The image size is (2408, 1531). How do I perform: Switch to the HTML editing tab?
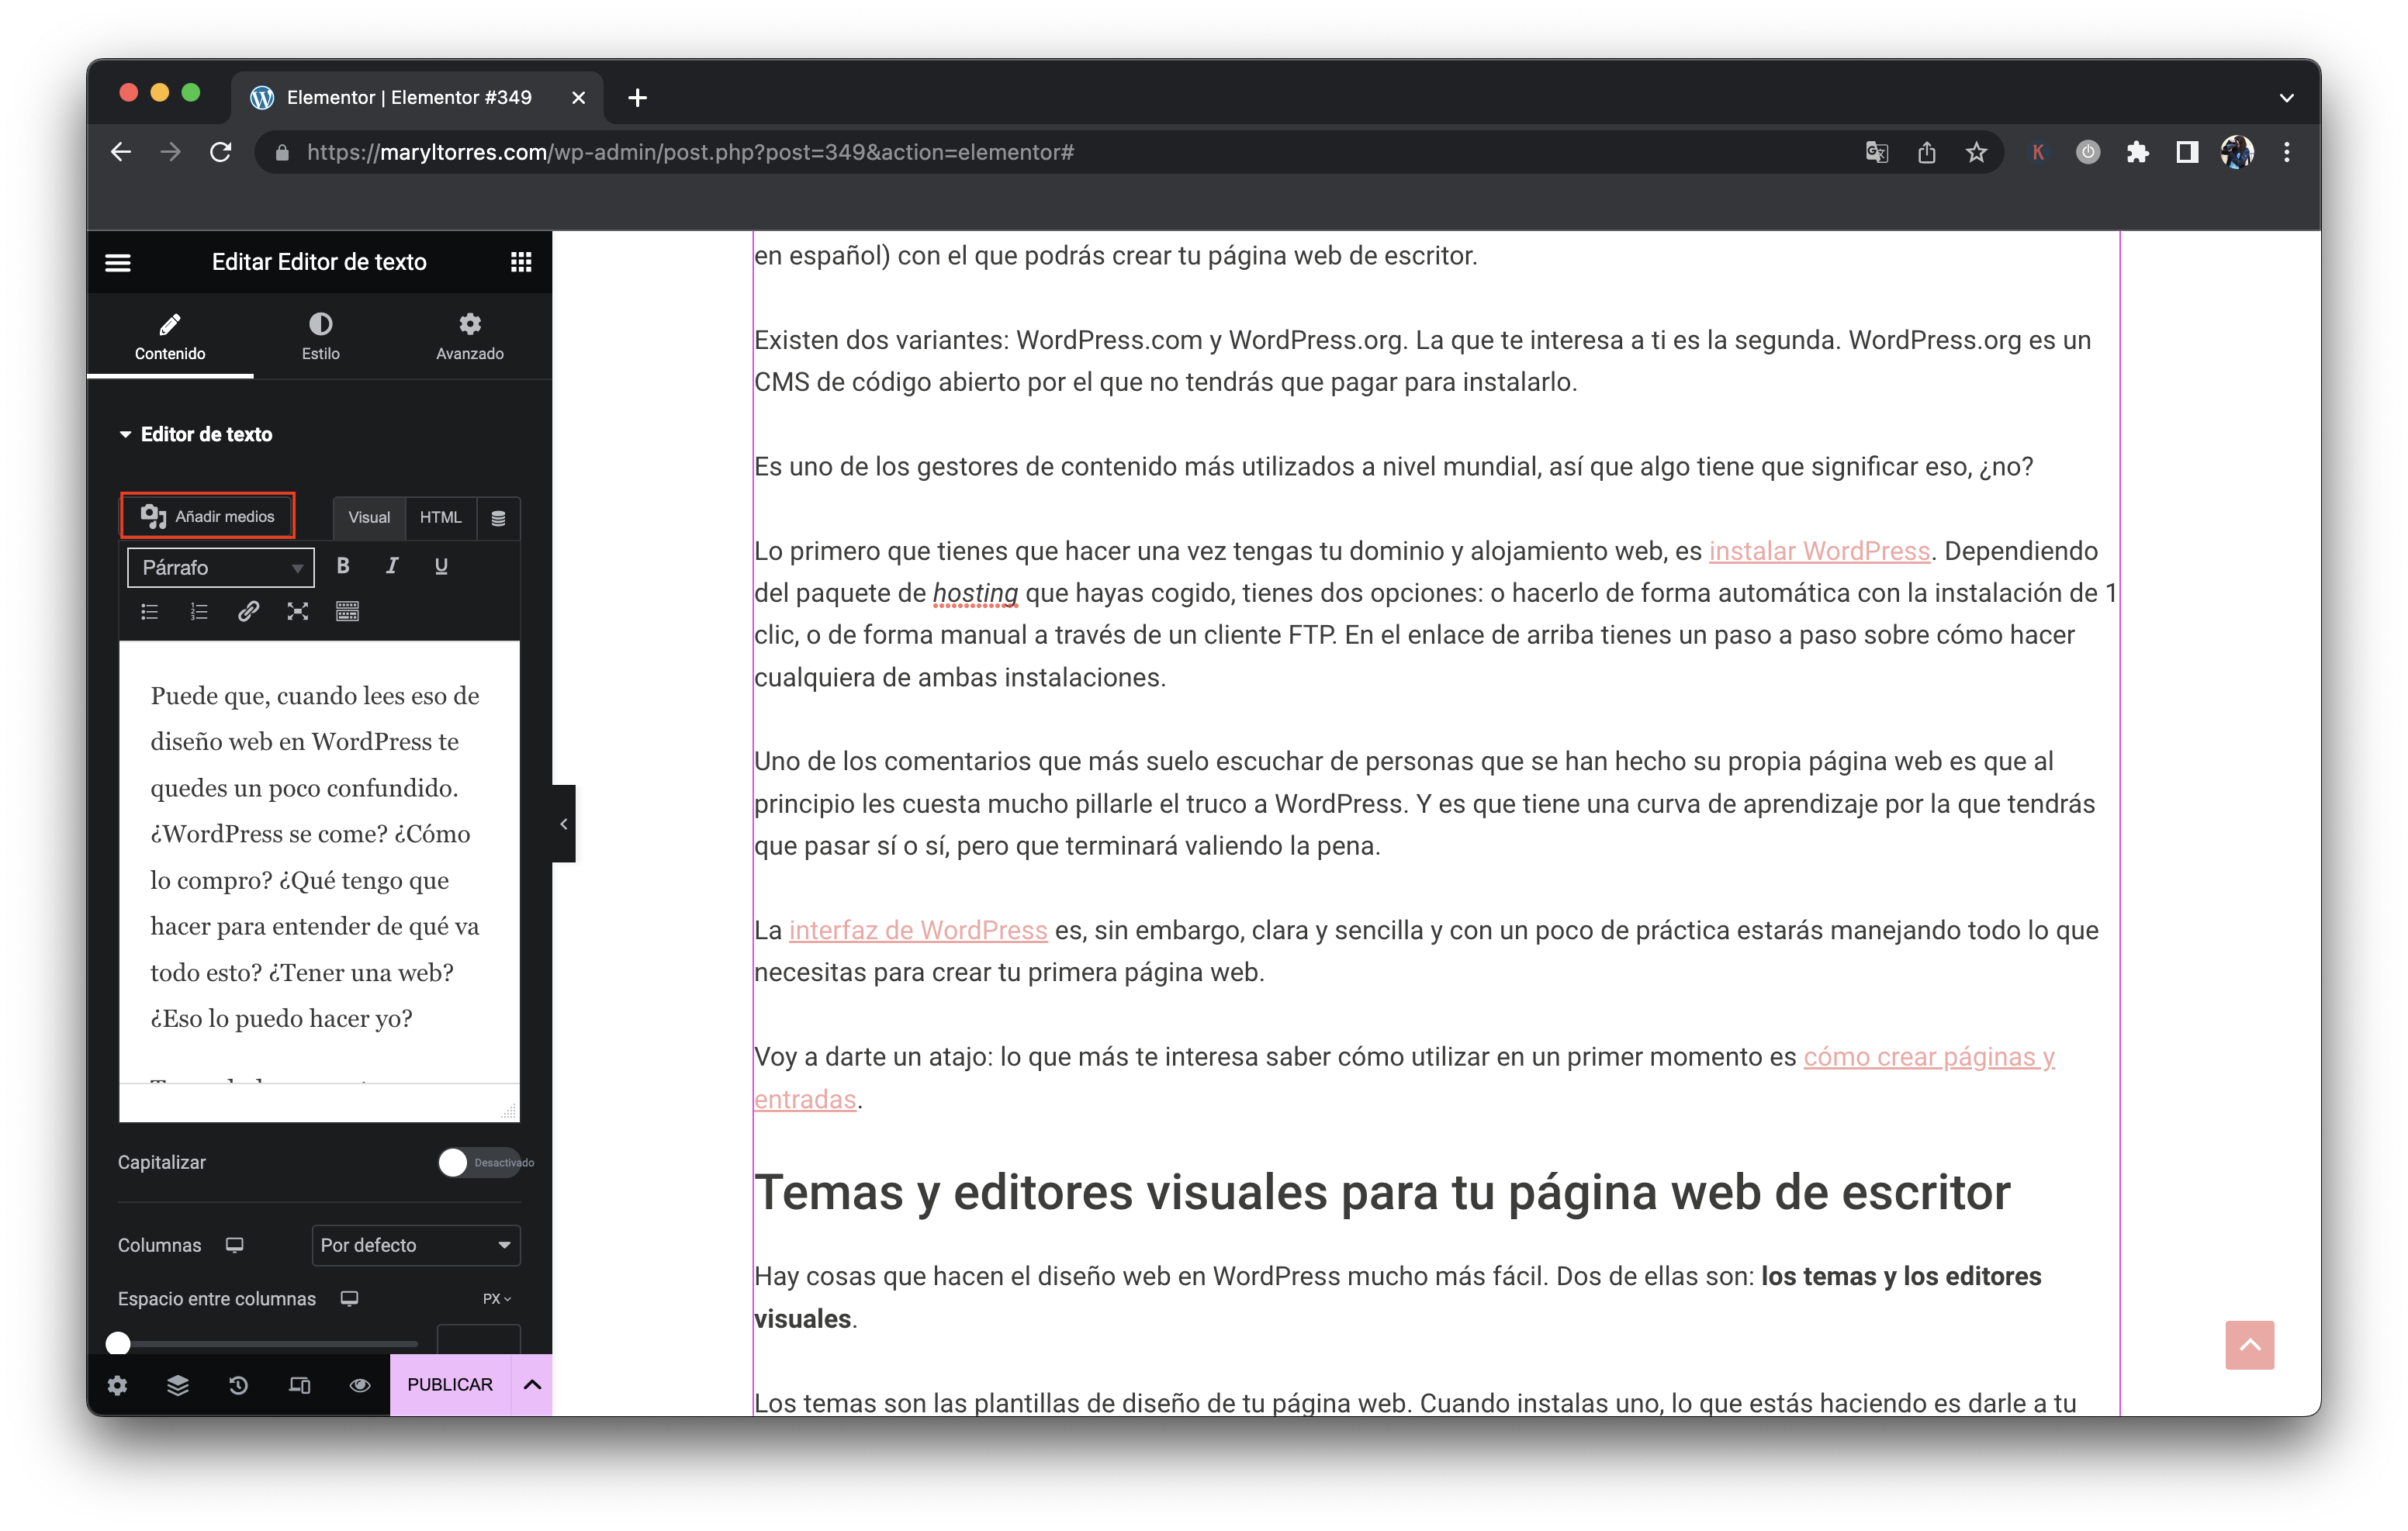click(440, 517)
